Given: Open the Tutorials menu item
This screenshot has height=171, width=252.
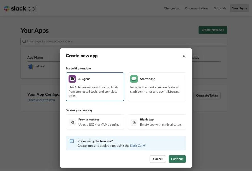Looking at the screenshot, I should point(220,8).
